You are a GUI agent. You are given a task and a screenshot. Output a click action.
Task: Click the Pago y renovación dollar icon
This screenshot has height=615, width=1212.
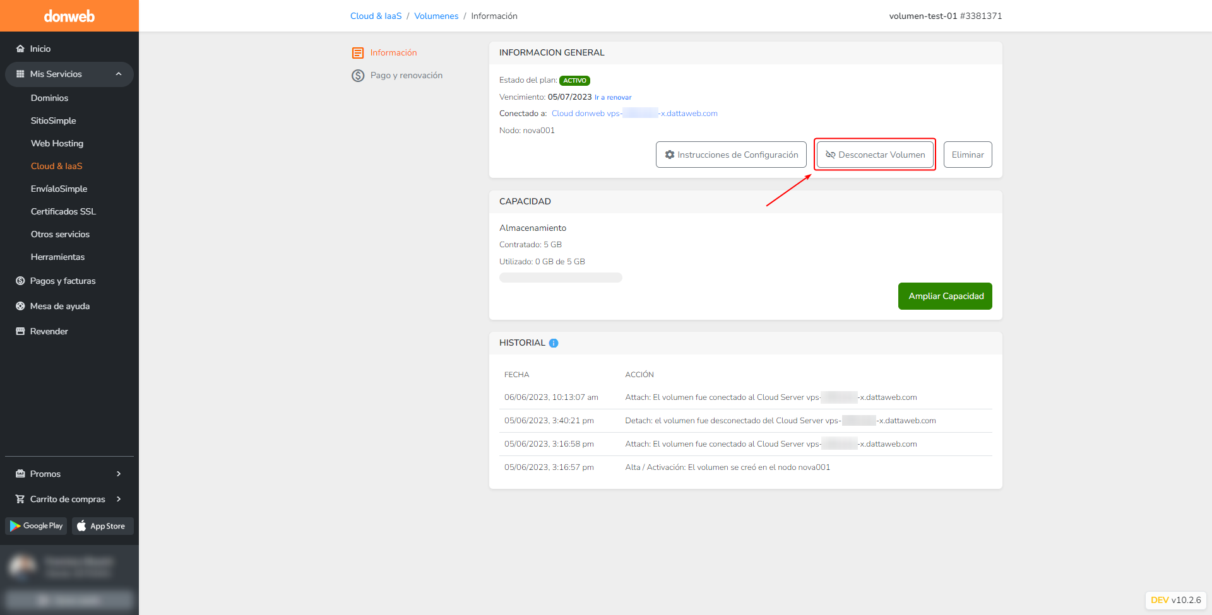pos(358,76)
